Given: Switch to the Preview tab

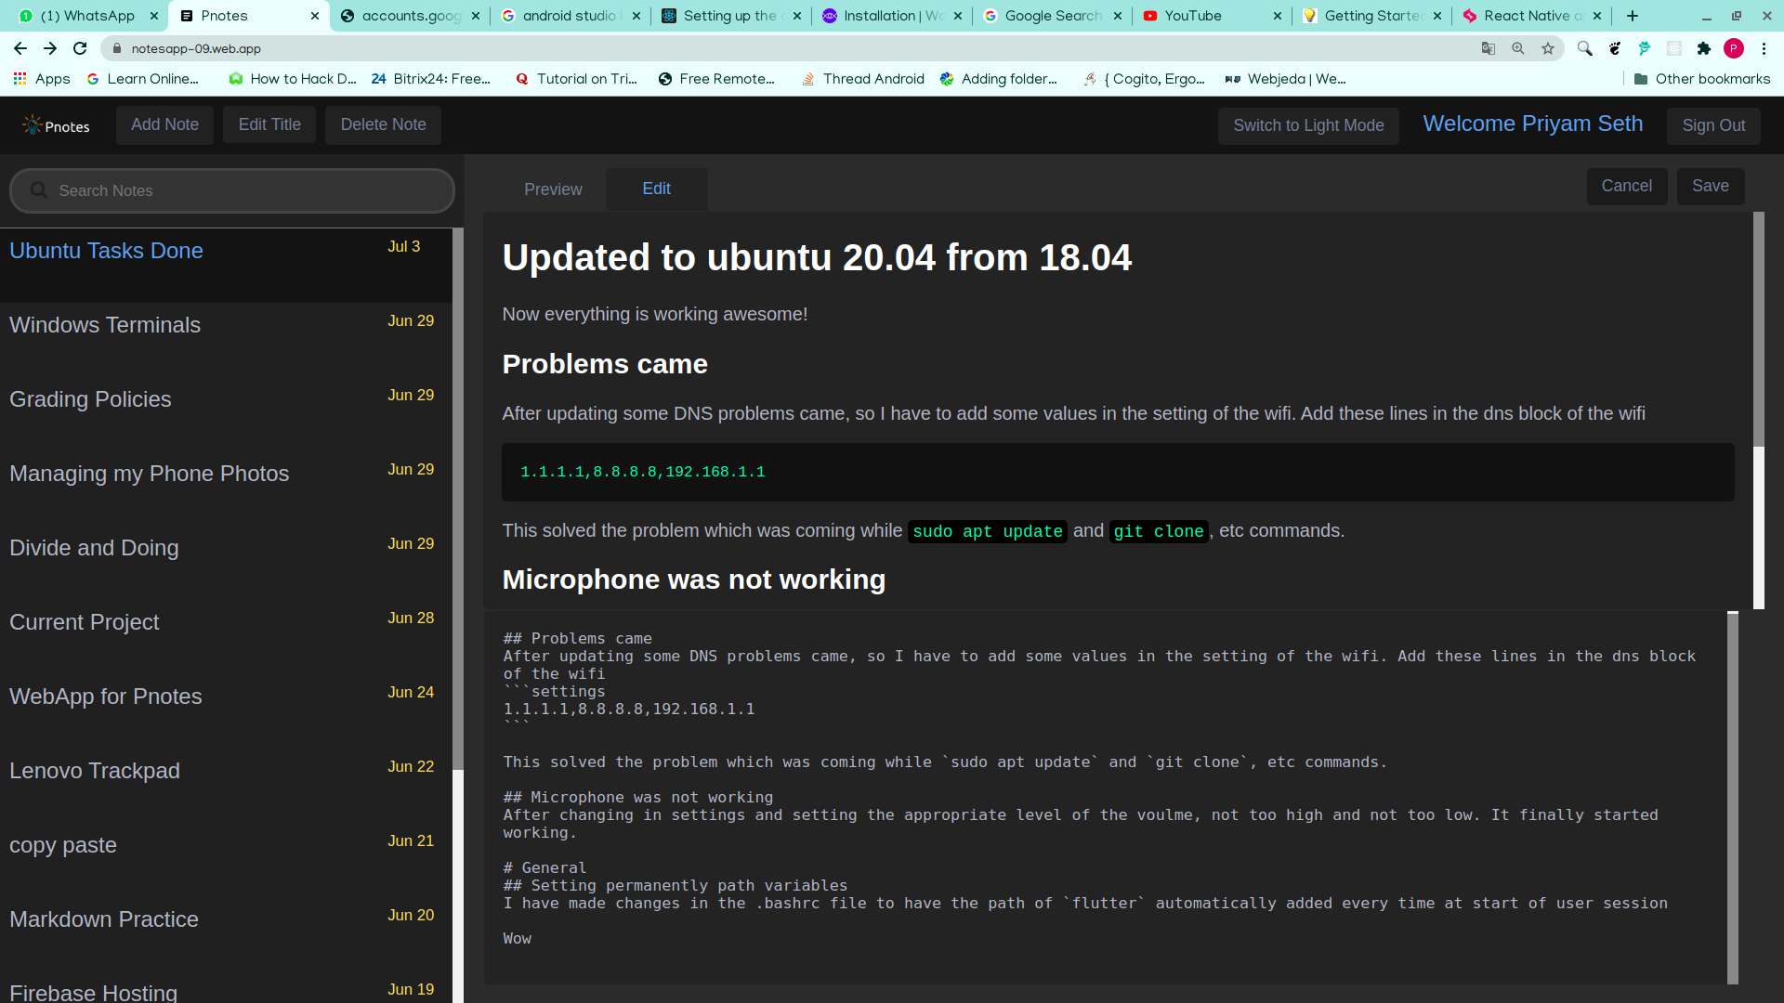Looking at the screenshot, I should tap(553, 189).
